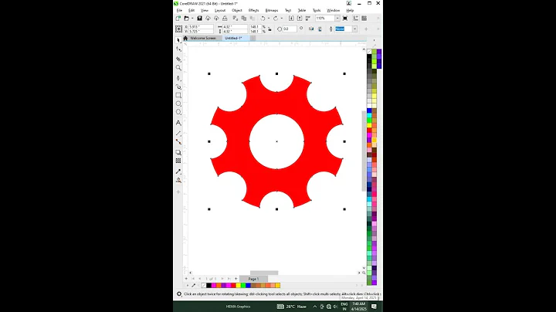Image resolution: width=556 pixels, height=312 pixels.
Task: Click the New document icon
Action: [x=178, y=18]
